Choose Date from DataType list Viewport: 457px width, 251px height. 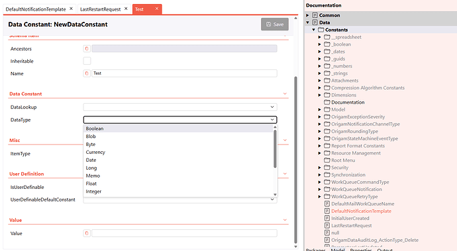(179, 160)
